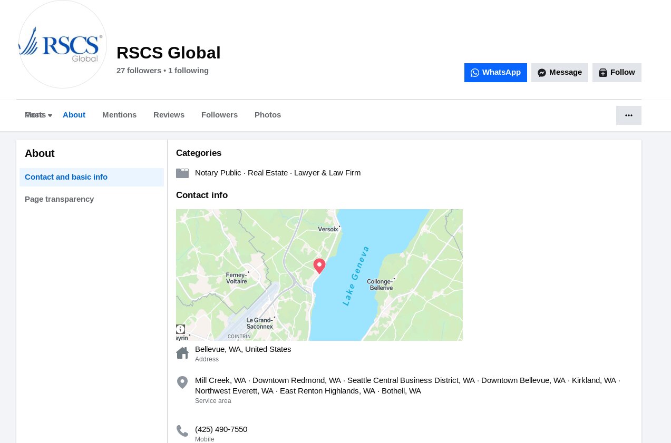
Task: Open Page transparency section
Action: pyautogui.click(x=92, y=199)
